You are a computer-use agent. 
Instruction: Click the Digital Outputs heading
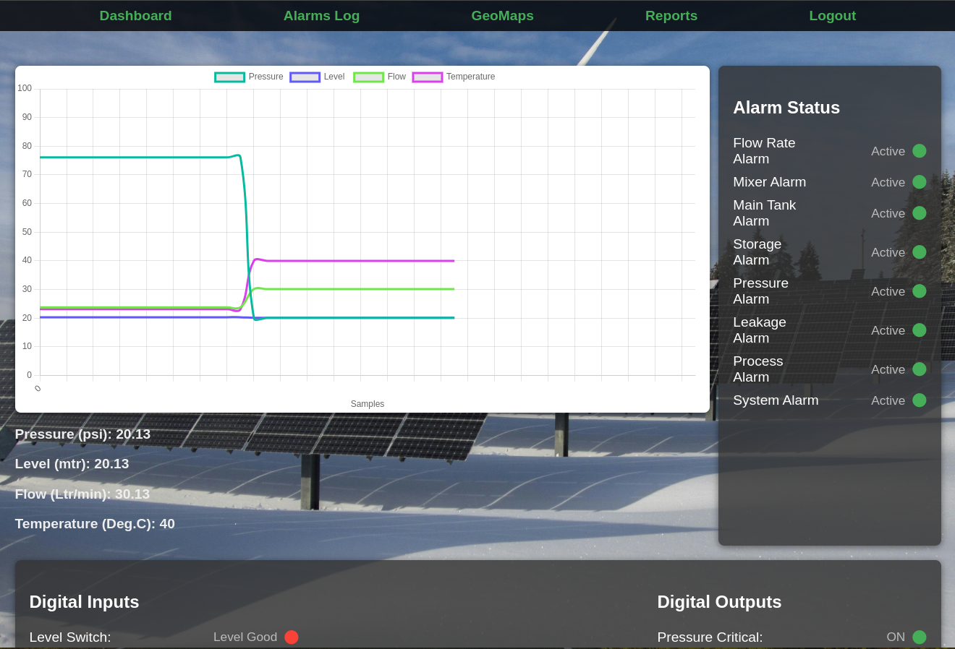(x=719, y=602)
